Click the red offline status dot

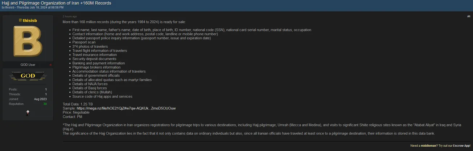50,65
